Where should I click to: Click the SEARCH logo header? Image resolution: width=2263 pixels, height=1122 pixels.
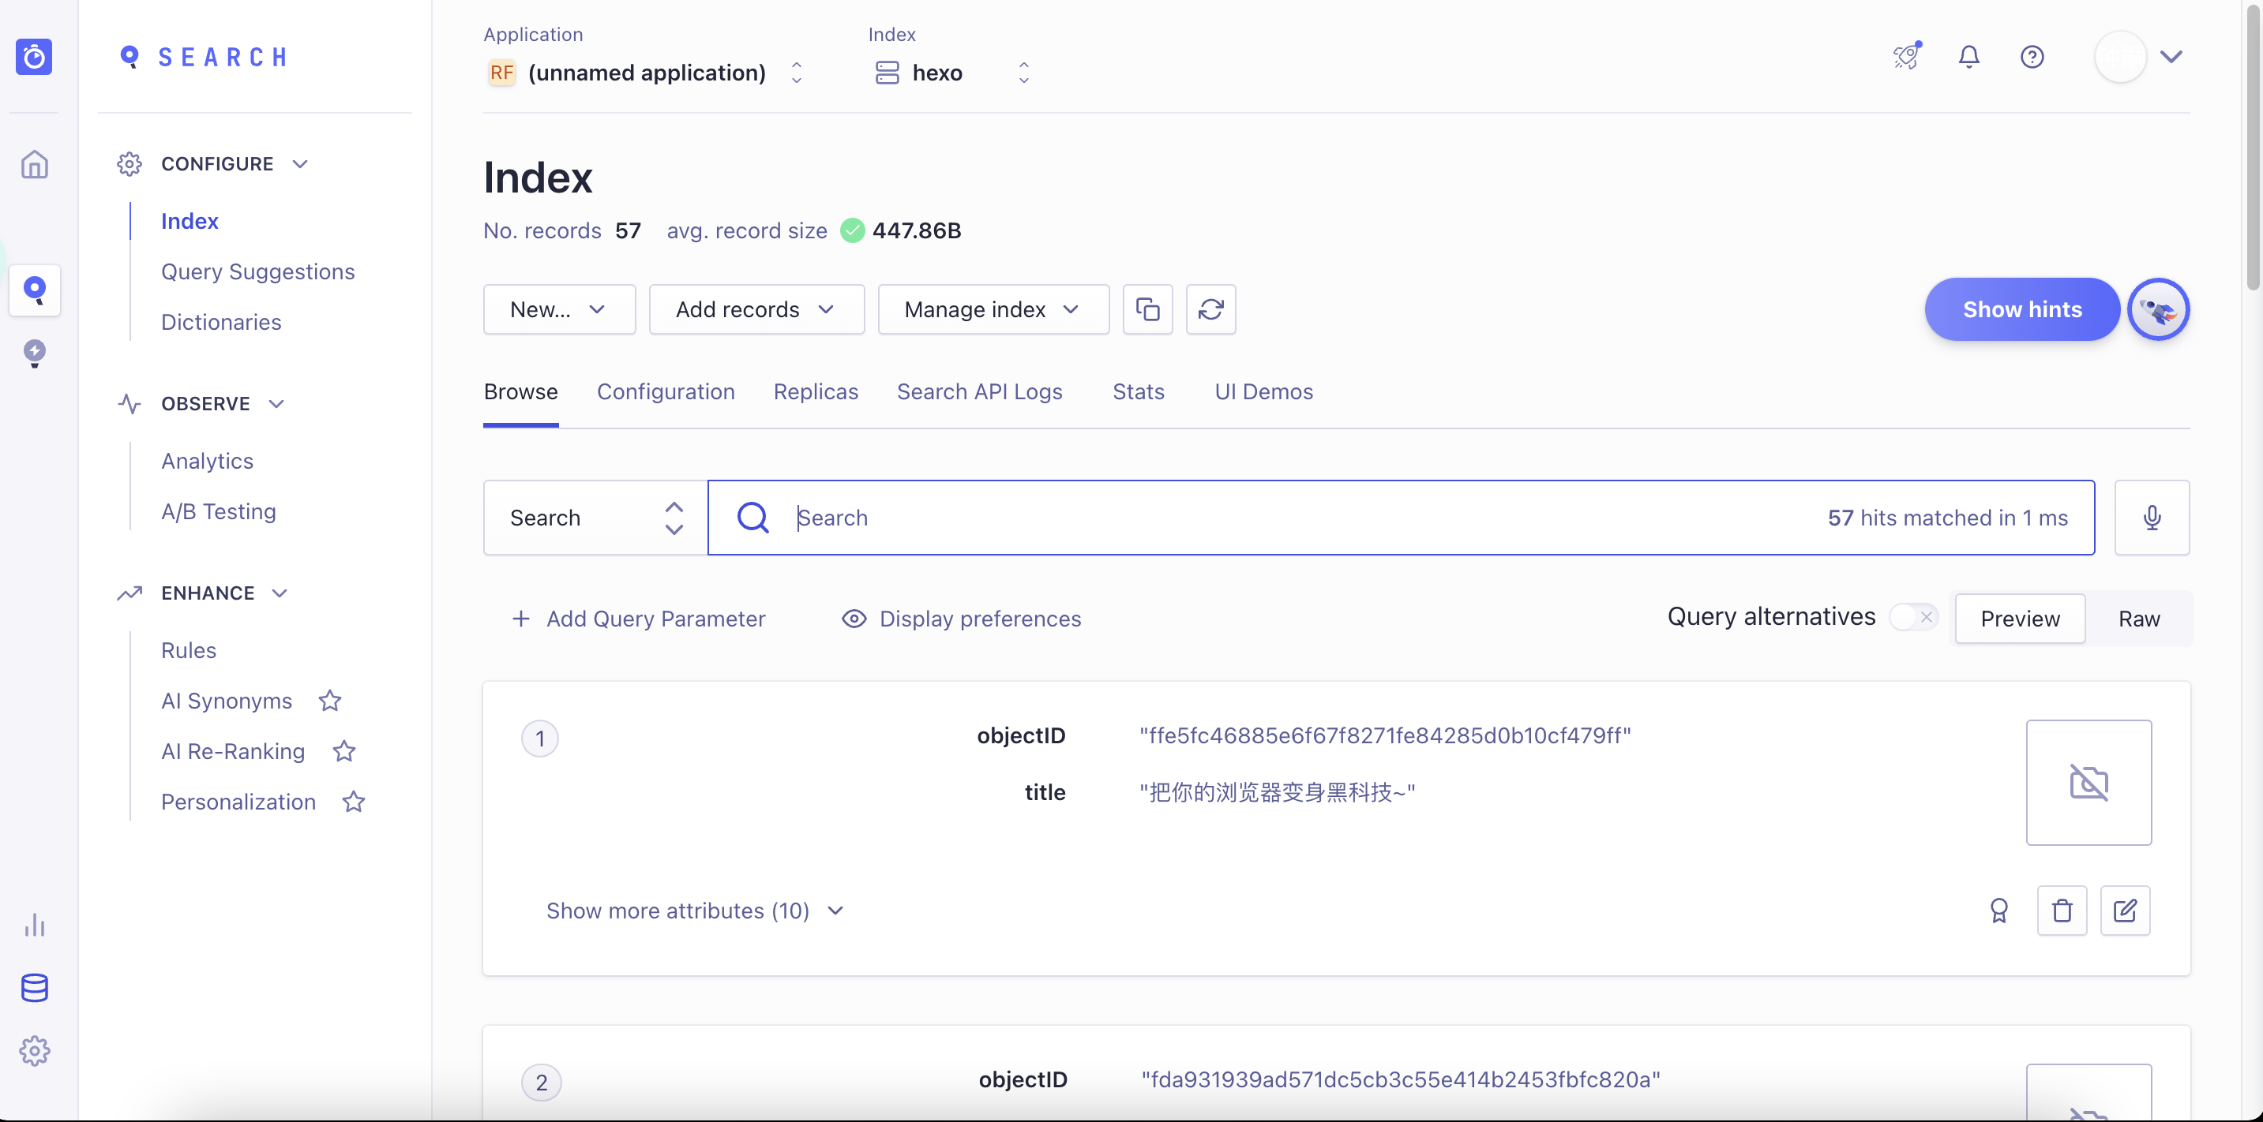coord(203,57)
